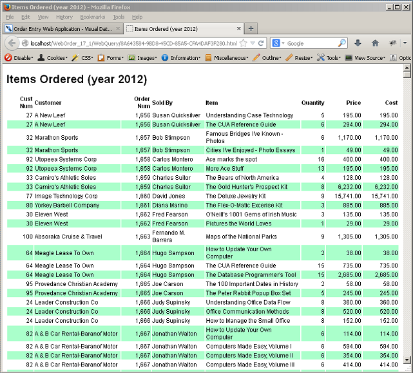
Task: Open the Tools menu in developer toolbar
Action: coord(329,58)
